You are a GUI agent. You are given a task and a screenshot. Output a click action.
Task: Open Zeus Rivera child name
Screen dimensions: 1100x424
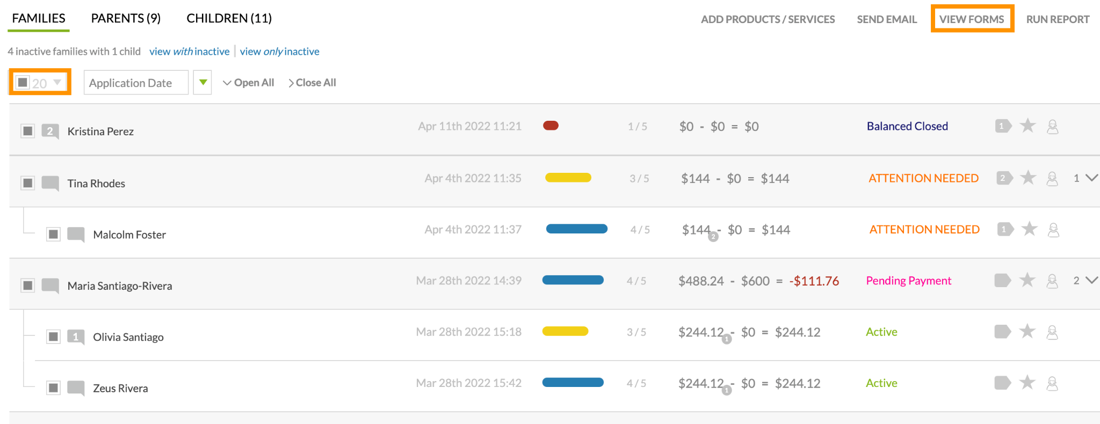(x=120, y=388)
